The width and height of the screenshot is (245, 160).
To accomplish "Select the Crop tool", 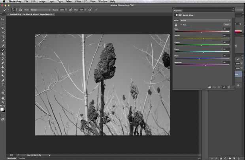I will [3, 37].
